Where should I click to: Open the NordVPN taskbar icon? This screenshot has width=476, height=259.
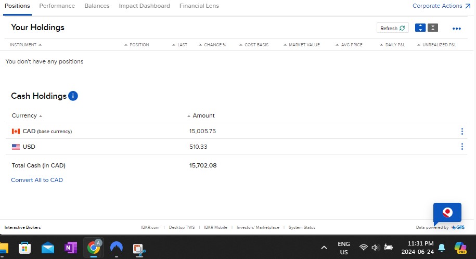pyautogui.click(x=117, y=248)
